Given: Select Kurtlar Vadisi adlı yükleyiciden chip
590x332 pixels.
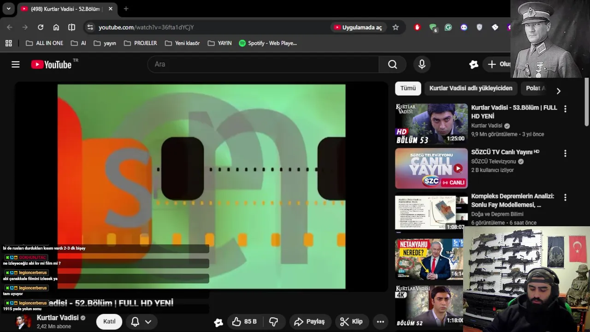Looking at the screenshot, I should pyautogui.click(x=471, y=88).
